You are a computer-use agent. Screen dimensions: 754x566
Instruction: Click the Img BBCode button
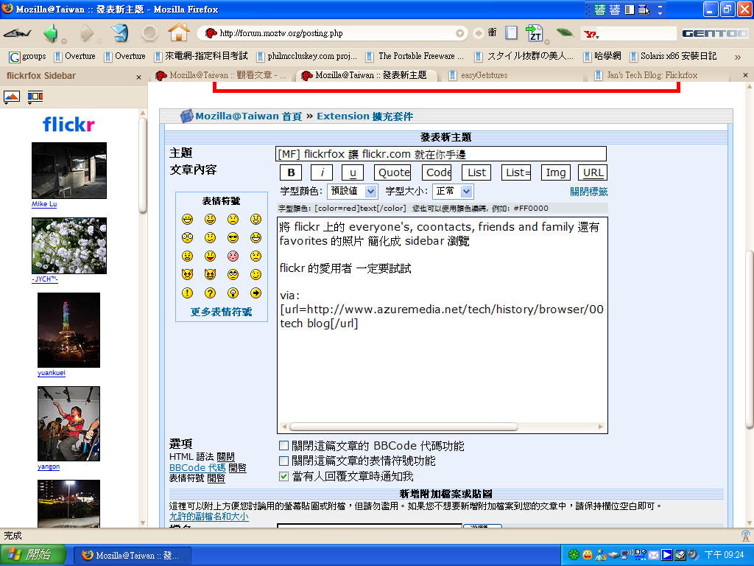tap(555, 172)
